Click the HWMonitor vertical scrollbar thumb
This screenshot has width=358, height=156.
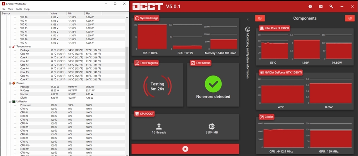127,68
